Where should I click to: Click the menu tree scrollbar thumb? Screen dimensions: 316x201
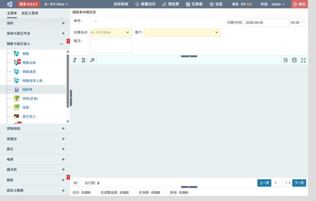coord(68,81)
